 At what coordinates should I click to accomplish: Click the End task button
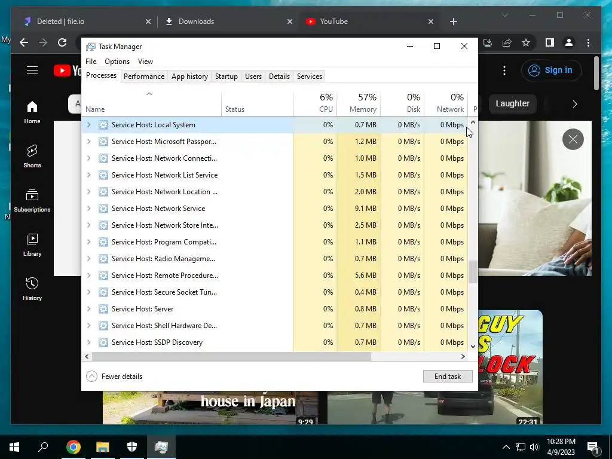tap(448, 377)
